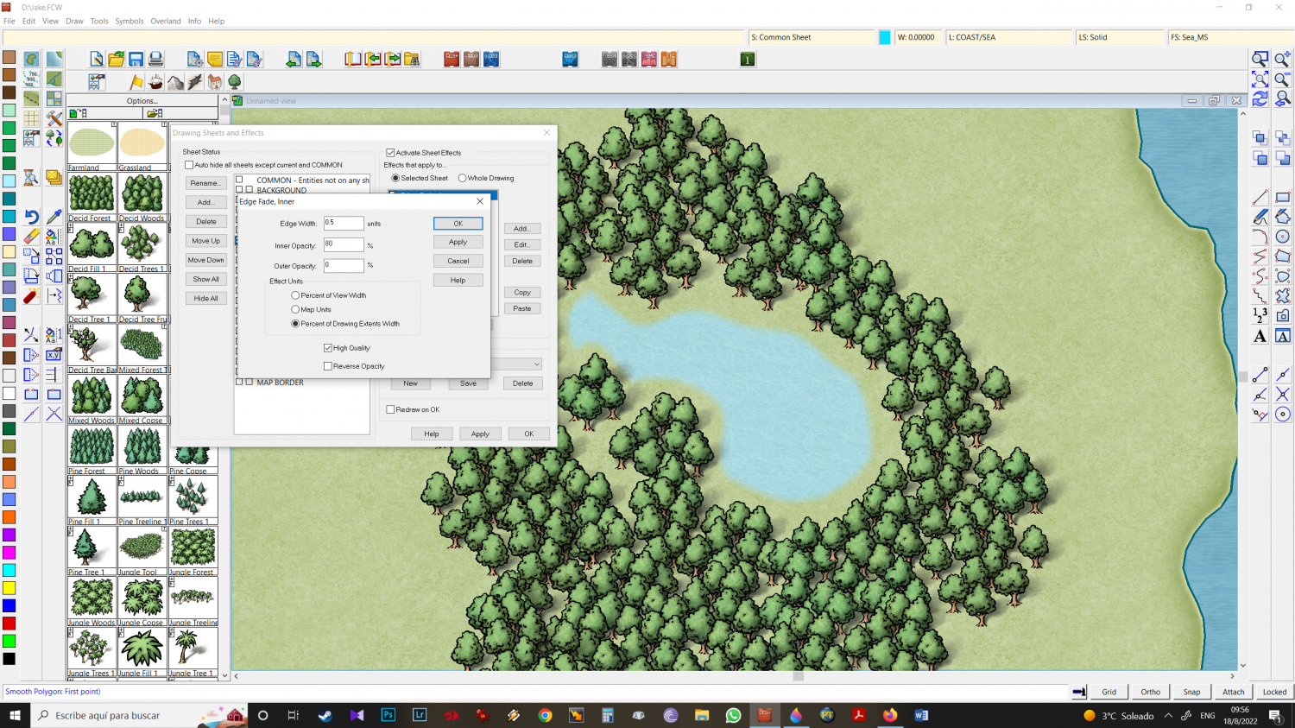
Task: Select the Rectangle drawing tool
Action: coord(1282,198)
